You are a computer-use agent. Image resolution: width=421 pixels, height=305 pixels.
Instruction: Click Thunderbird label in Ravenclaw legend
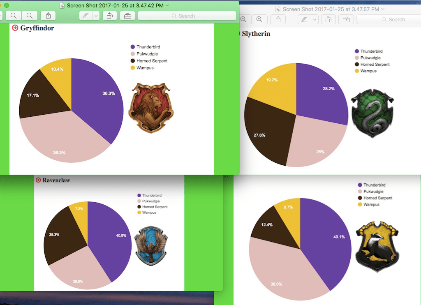click(x=152, y=196)
